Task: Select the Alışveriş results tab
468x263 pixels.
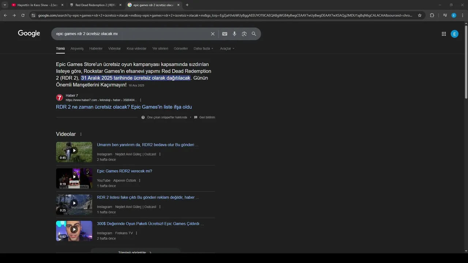Action: coord(77,49)
